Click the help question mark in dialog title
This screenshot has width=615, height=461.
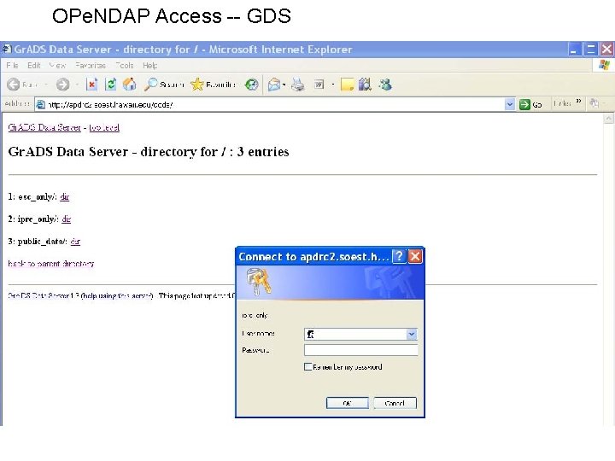click(399, 256)
